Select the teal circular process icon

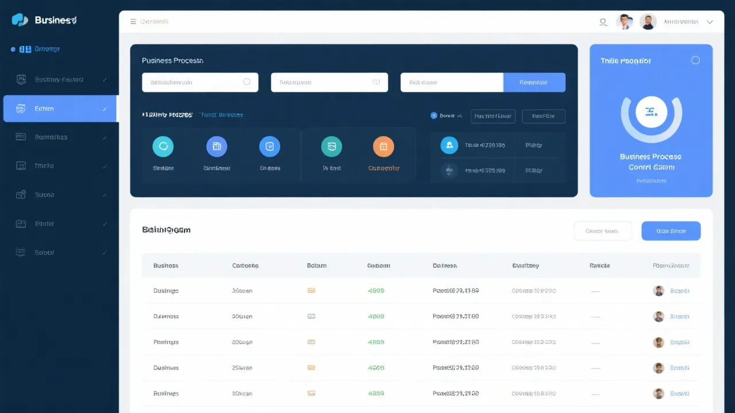point(331,147)
